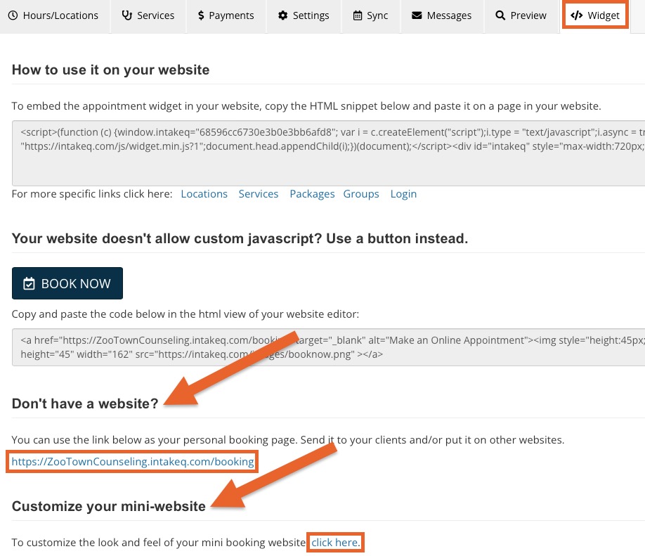Screen dimensions: 645x556
Task: Open the Login specific link
Action: [x=403, y=194]
